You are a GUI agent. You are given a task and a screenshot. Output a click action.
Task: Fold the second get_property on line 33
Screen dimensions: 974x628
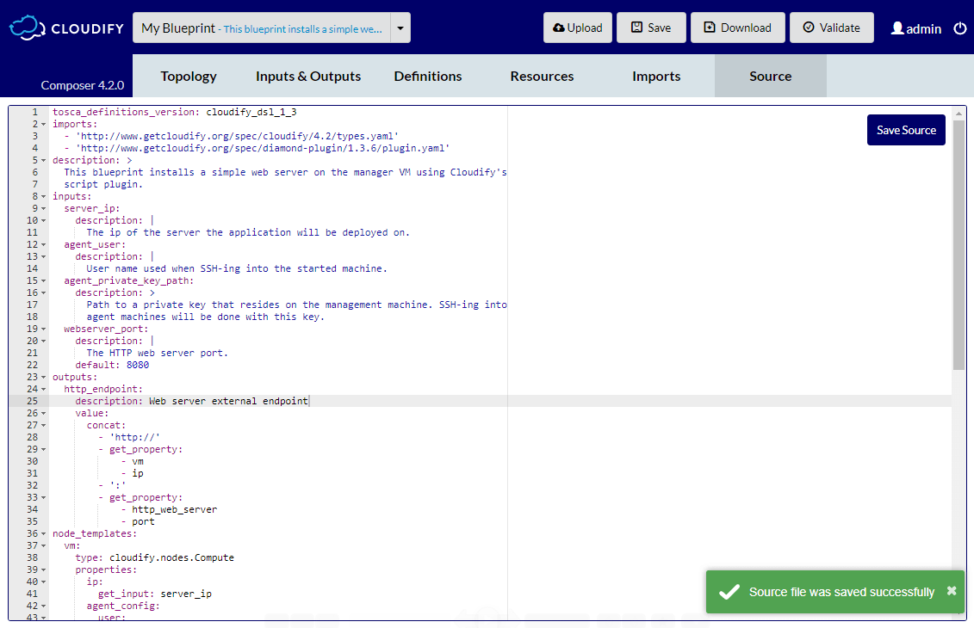tap(43, 498)
